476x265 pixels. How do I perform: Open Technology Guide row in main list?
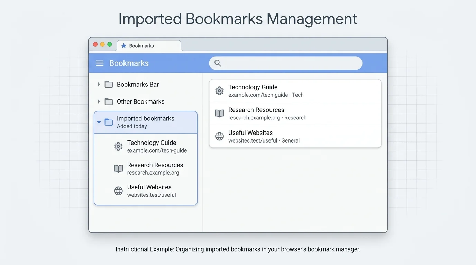(x=295, y=91)
